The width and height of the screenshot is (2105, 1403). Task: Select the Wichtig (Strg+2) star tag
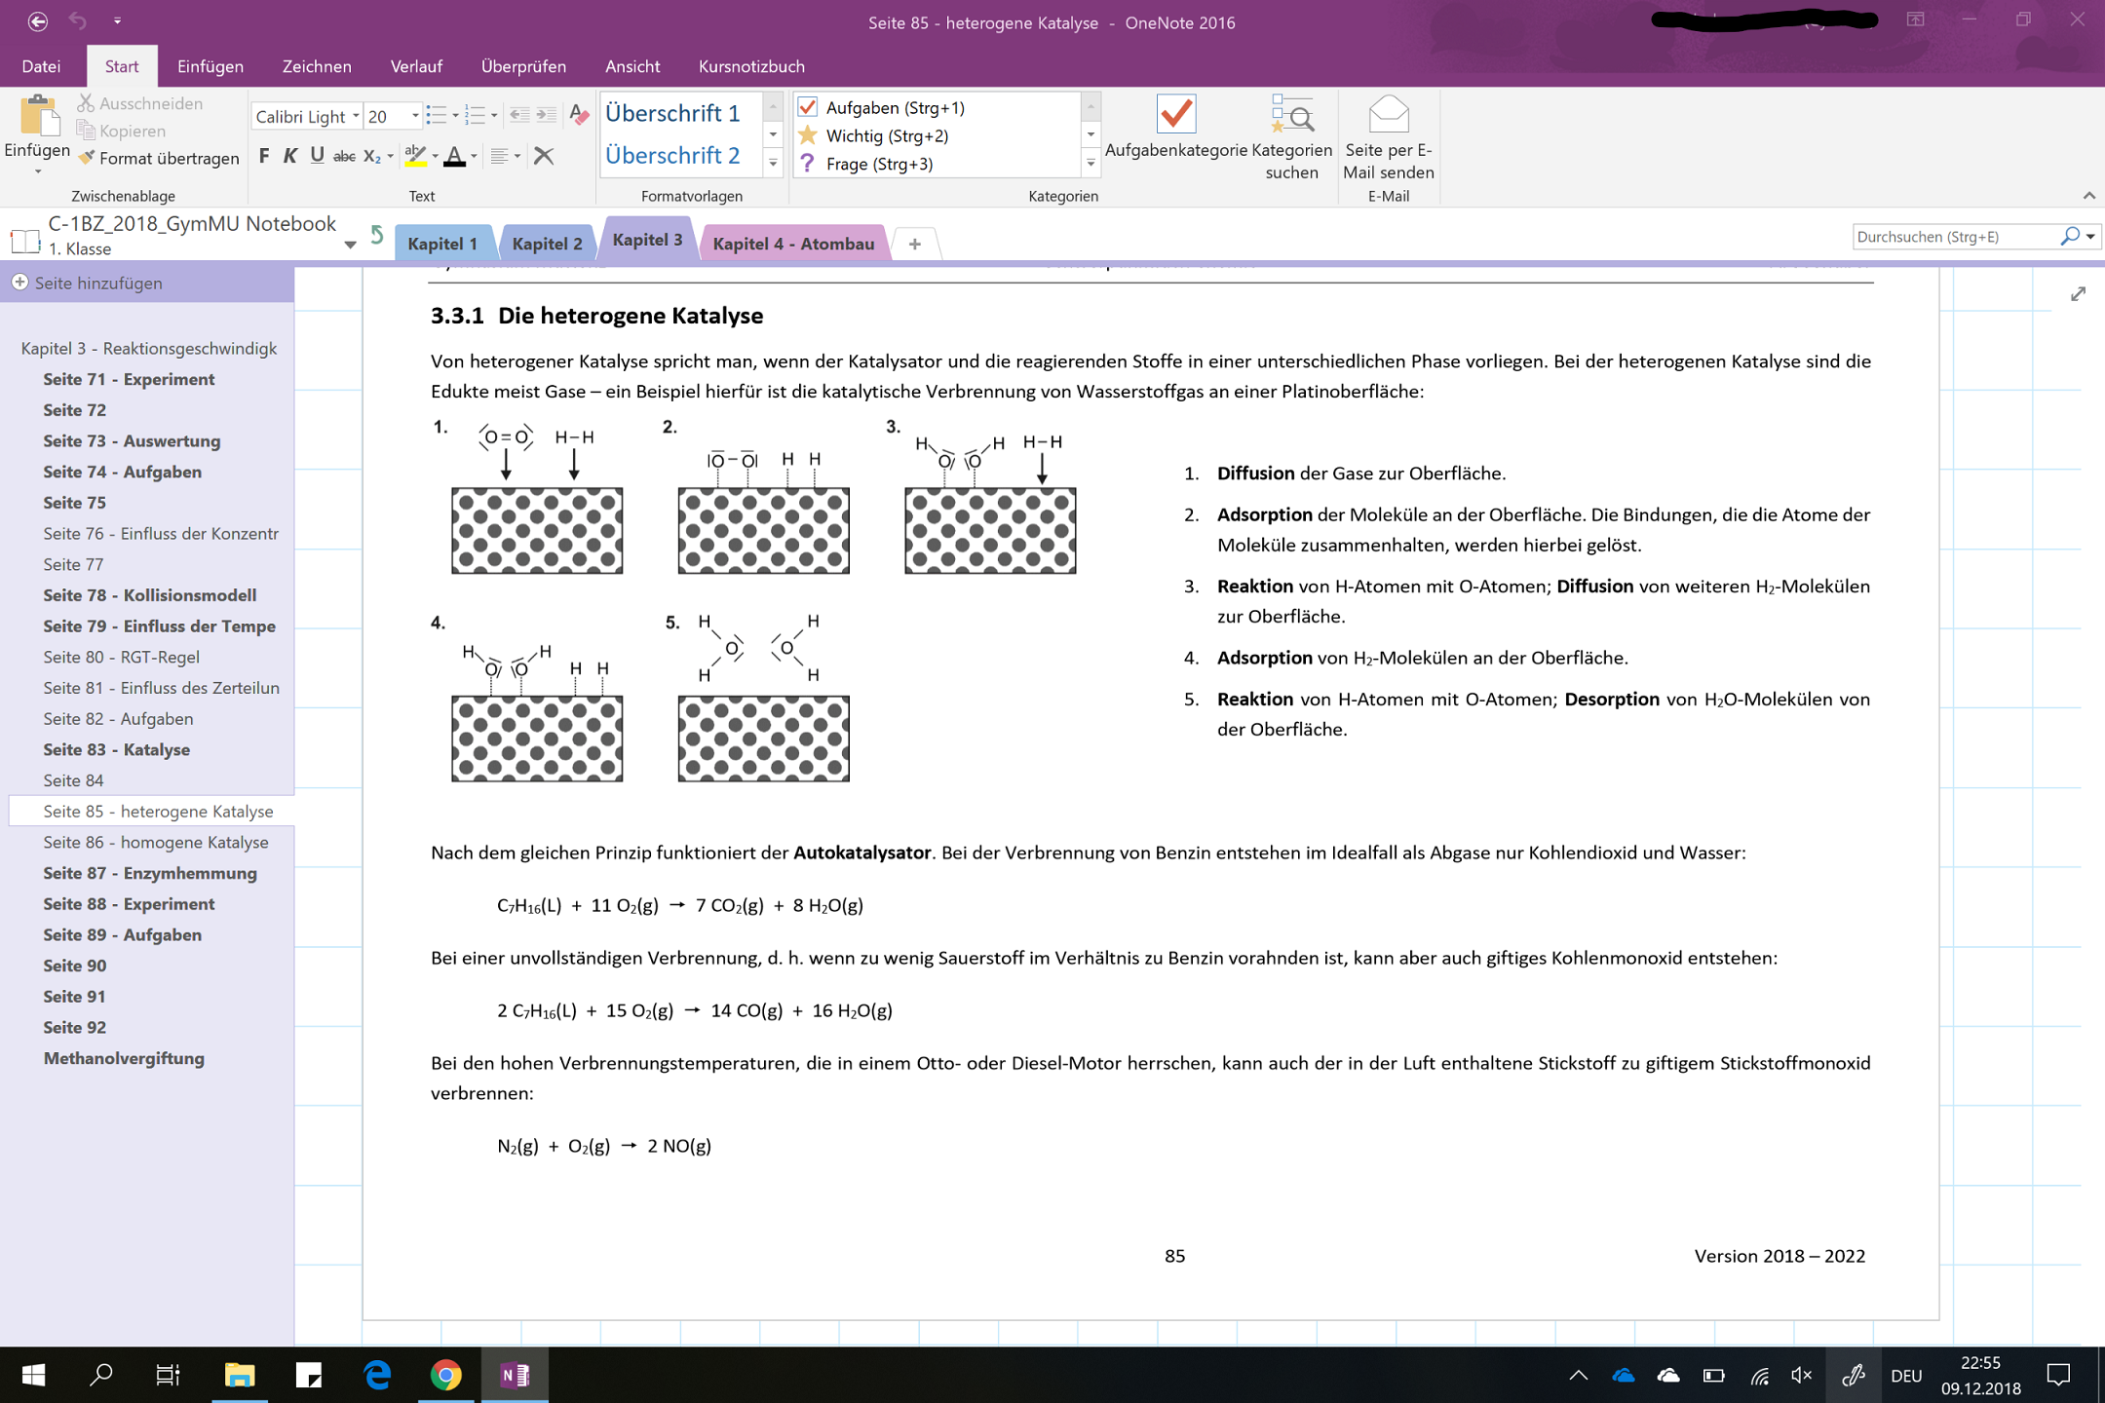[x=808, y=135]
